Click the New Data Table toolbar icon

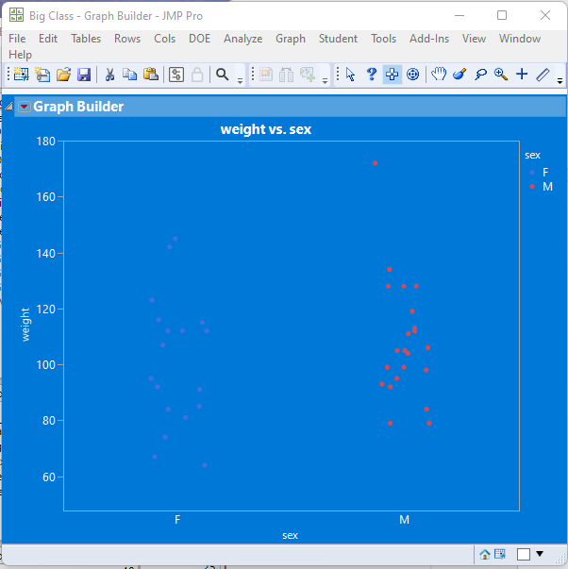pos(22,75)
